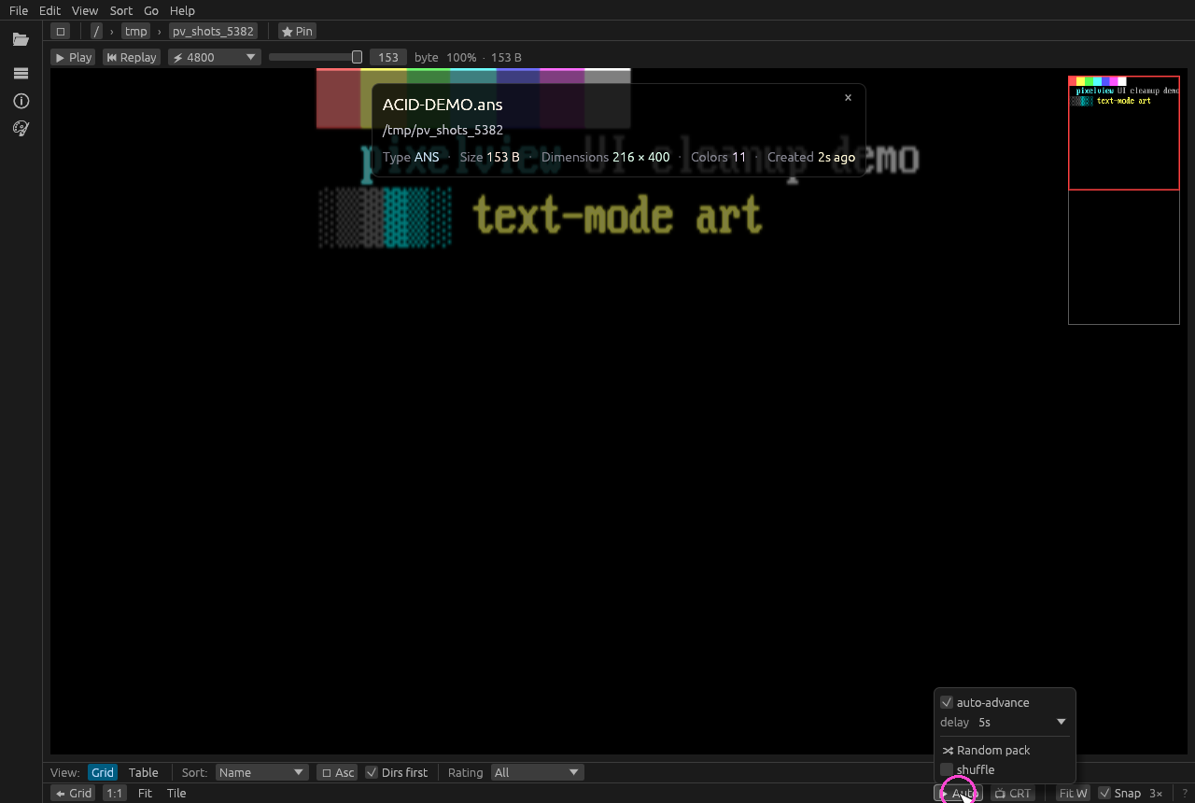This screenshot has height=803, width=1195.
Task: Click the Colors 11 info text
Action: click(x=719, y=157)
